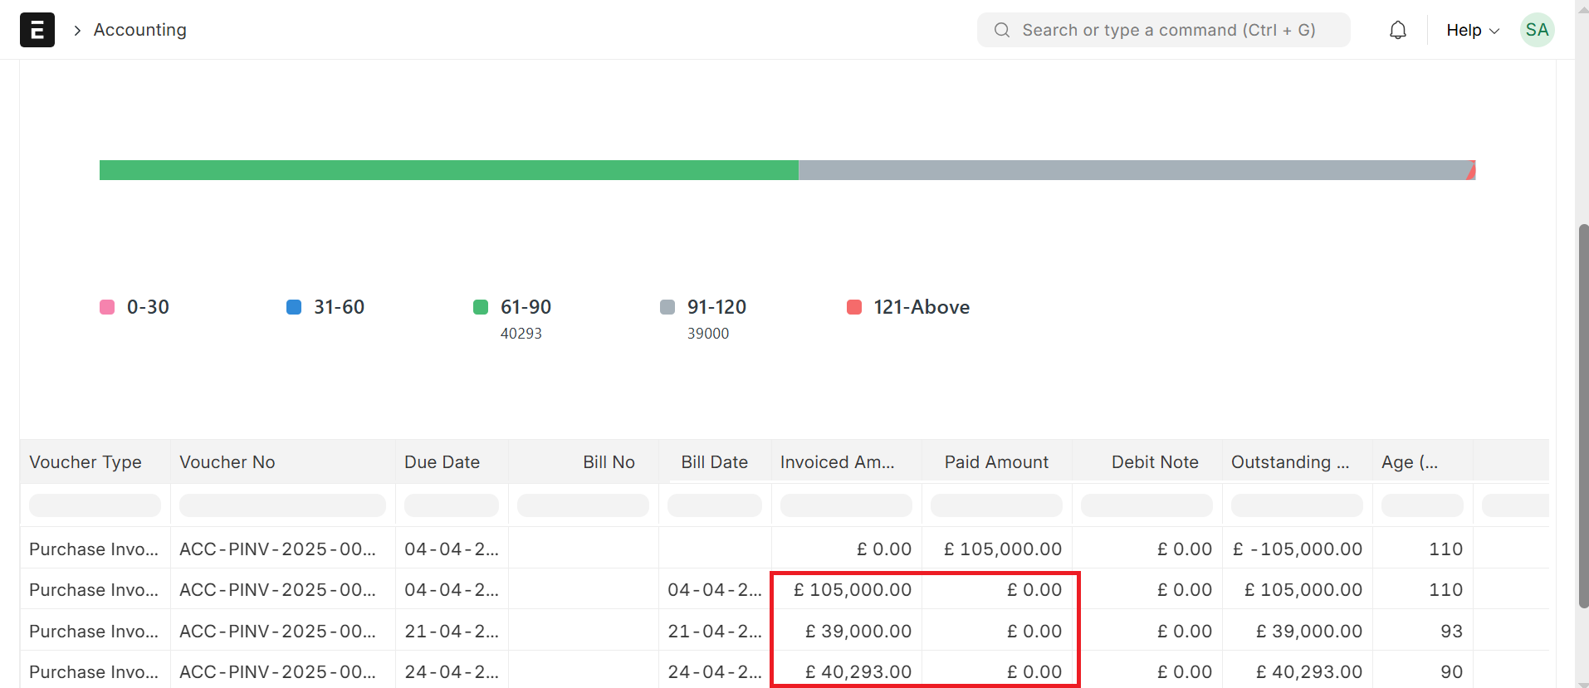Open the notifications bell icon

click(1398, 30)
